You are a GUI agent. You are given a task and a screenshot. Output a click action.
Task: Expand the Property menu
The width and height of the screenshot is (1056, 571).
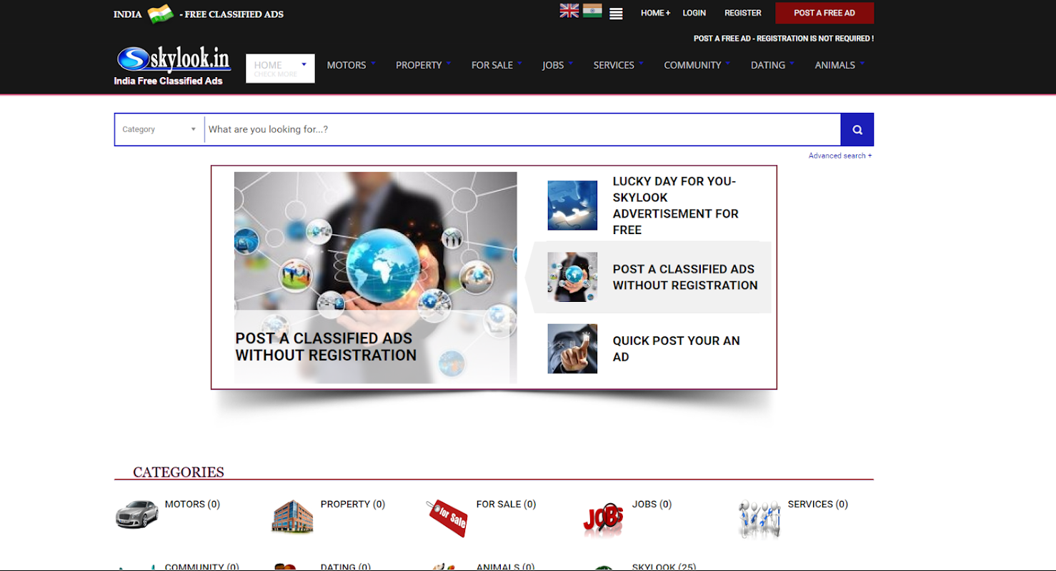(x=424, y=65)
